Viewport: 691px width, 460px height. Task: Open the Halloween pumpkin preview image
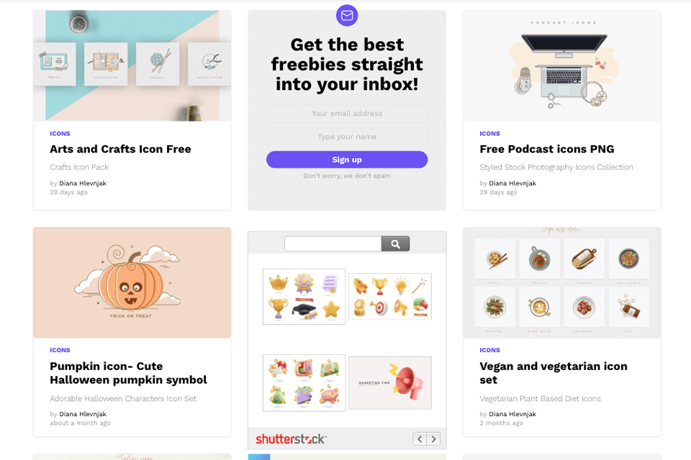(x=132, y=282)
